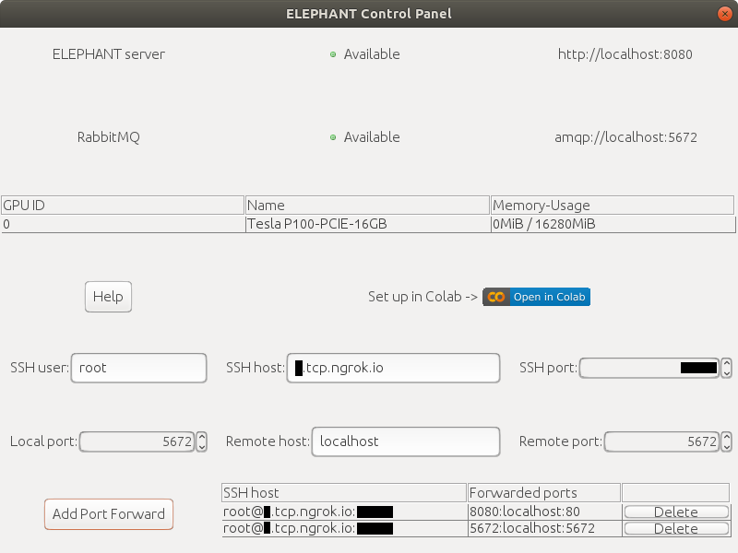The width and height of the screenshot is (738, 553).
Task: Delete the 5672:localhost:5672 port forward
Action: tap(676, 528)
